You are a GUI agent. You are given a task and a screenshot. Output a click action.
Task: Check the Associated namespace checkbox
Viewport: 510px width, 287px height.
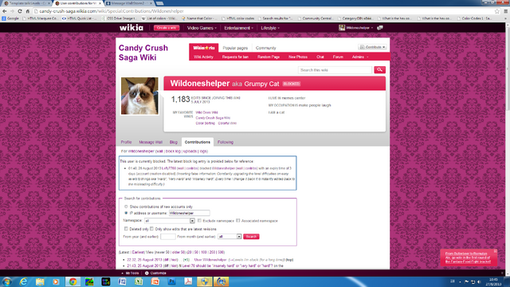click(237, 221)
